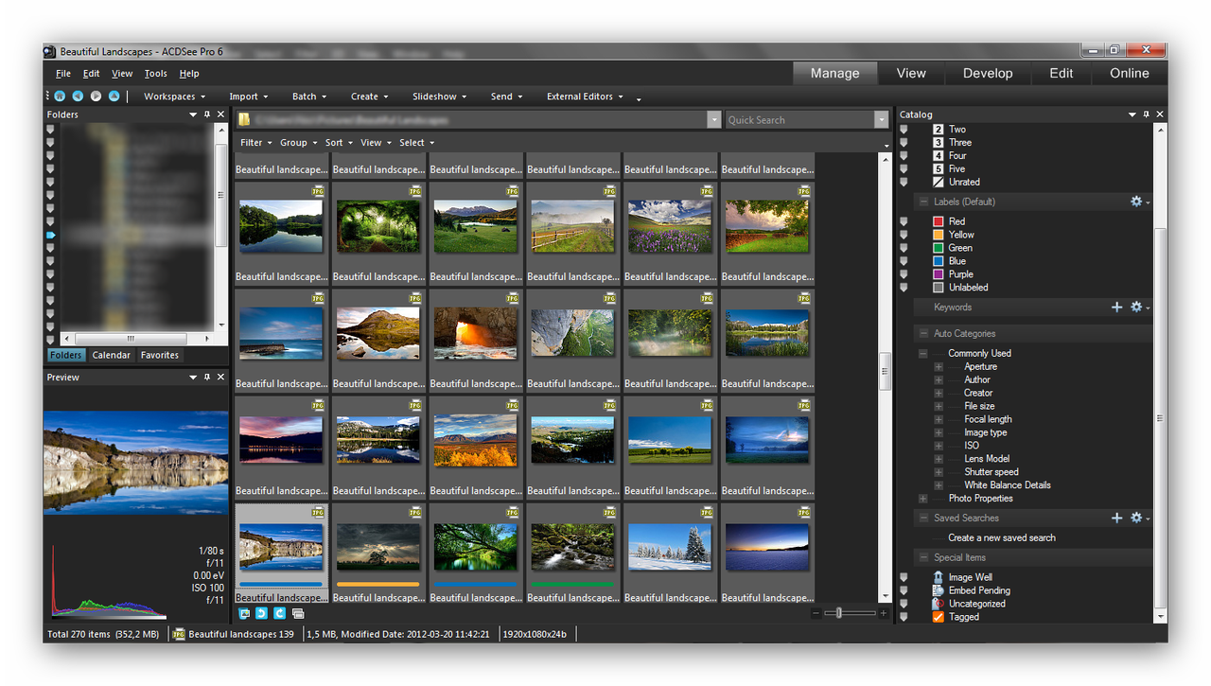The image size is (1211, 686).
Task: Click the blue Back navigation arrow
Action: pyautogui.click(x=78, y=97)
